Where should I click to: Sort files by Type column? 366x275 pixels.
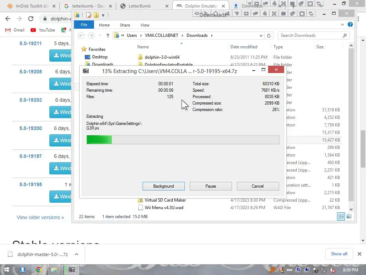278,47
